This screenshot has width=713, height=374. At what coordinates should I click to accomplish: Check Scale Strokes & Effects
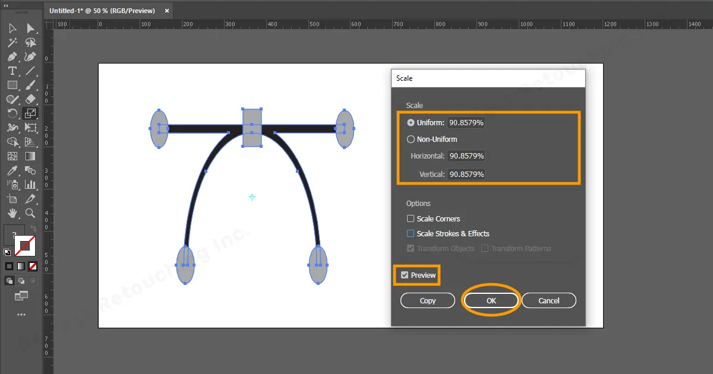(411, 234)
